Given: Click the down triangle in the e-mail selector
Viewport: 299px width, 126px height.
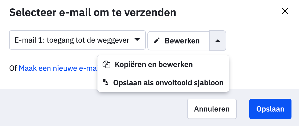Looking at the screenshot, I should (x=137, y=40).
